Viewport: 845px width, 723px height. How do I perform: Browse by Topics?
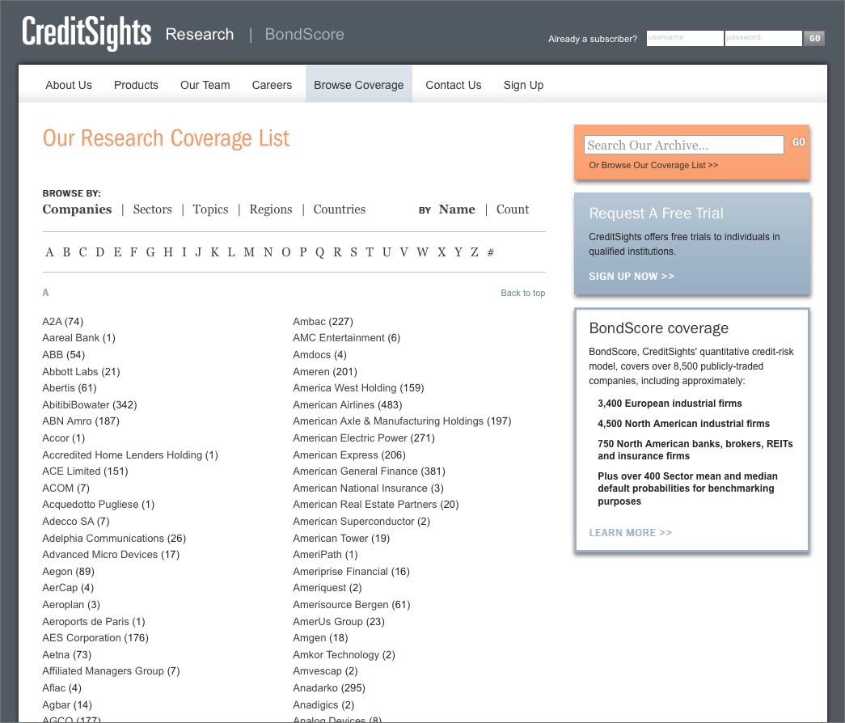pos(211,209)
